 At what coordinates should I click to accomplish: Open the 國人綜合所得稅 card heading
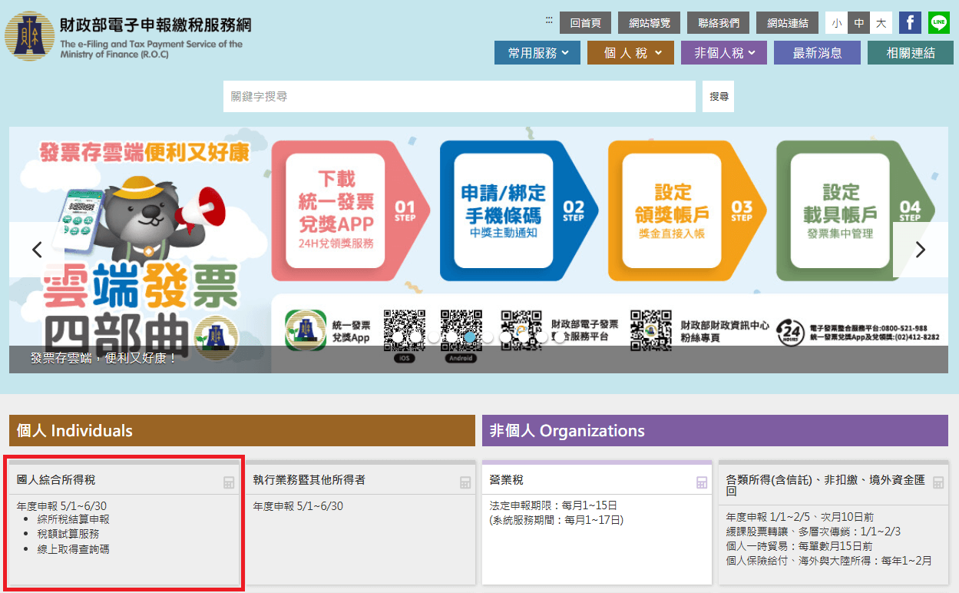(x=56, y=480)
